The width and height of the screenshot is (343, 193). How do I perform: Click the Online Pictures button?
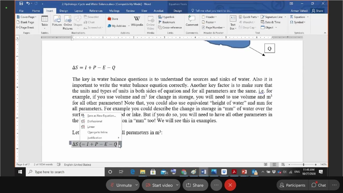coord(68,23)
